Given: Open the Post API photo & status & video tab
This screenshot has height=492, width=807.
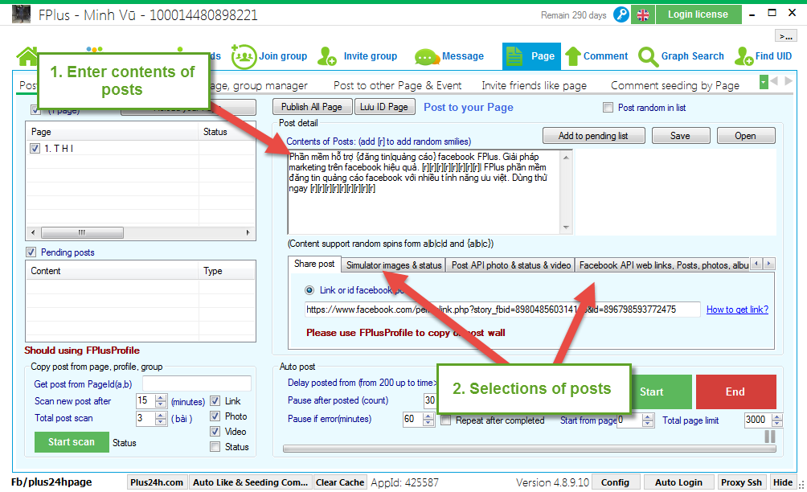Looking at the screenshot, I should click(511, 265).
